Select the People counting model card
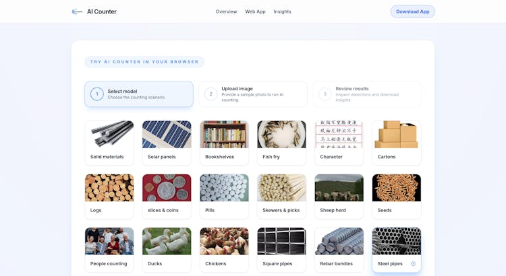This screenshot has width=506, height=276. point(109,249)
